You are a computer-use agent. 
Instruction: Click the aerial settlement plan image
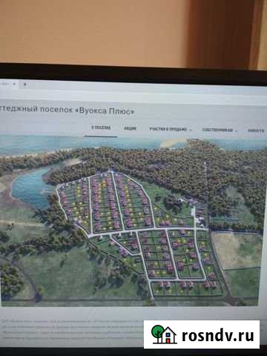[131, 221]
